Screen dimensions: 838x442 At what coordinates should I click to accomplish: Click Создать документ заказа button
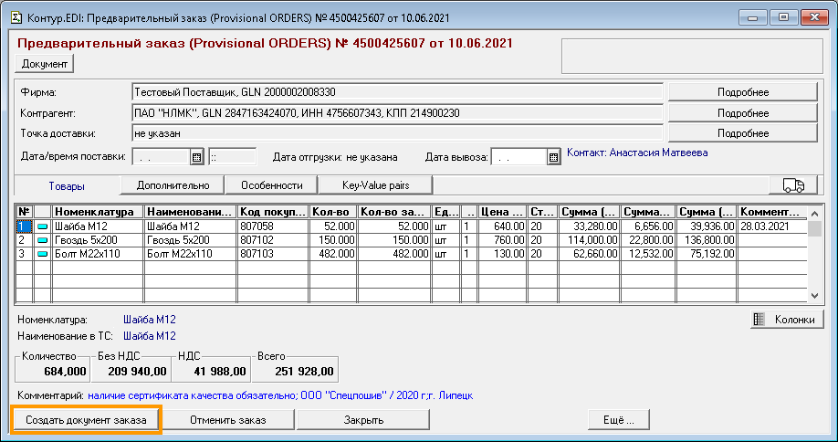click(86, 420)
